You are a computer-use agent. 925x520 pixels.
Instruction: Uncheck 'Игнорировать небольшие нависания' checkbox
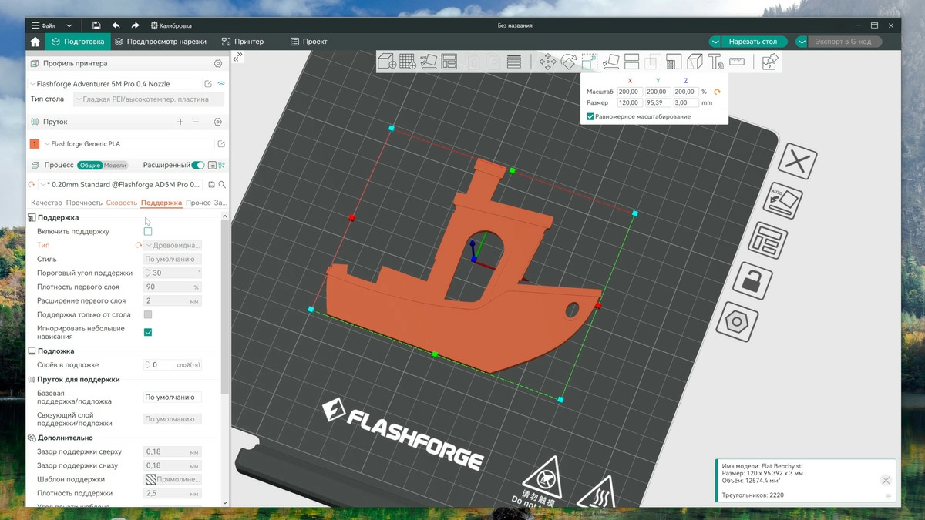[x=148, y=332]
